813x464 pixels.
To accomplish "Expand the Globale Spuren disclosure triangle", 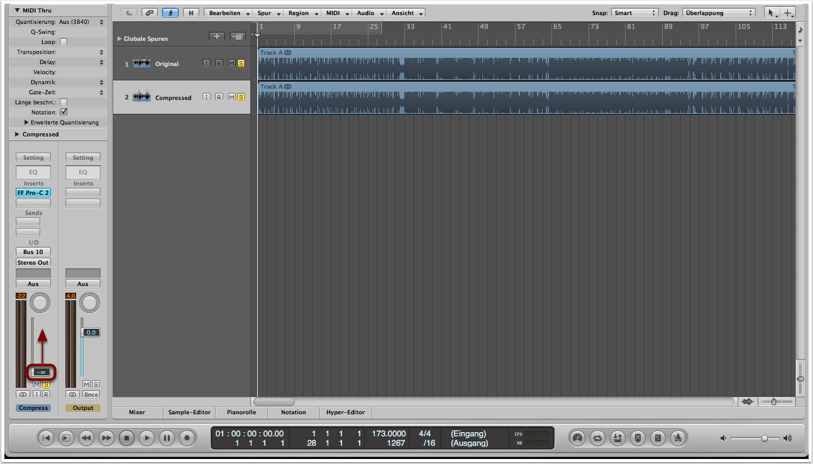I will click(119, 39).
